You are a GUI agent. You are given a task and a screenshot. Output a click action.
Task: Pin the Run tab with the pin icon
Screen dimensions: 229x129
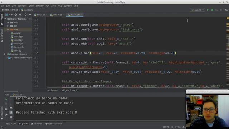6,115
